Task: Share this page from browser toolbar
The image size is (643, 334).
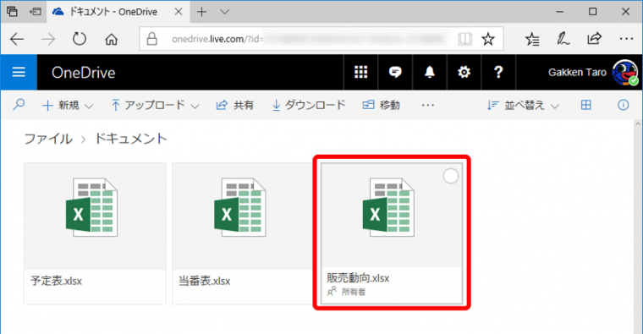Action: coord(594,39)
